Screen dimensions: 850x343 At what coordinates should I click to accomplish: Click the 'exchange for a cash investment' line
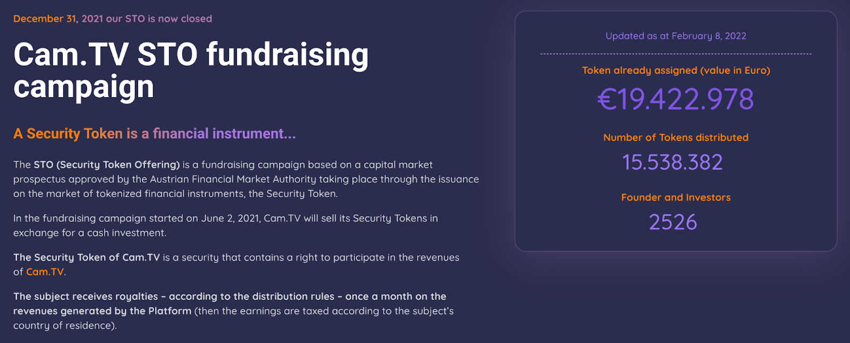click(90, 233)
